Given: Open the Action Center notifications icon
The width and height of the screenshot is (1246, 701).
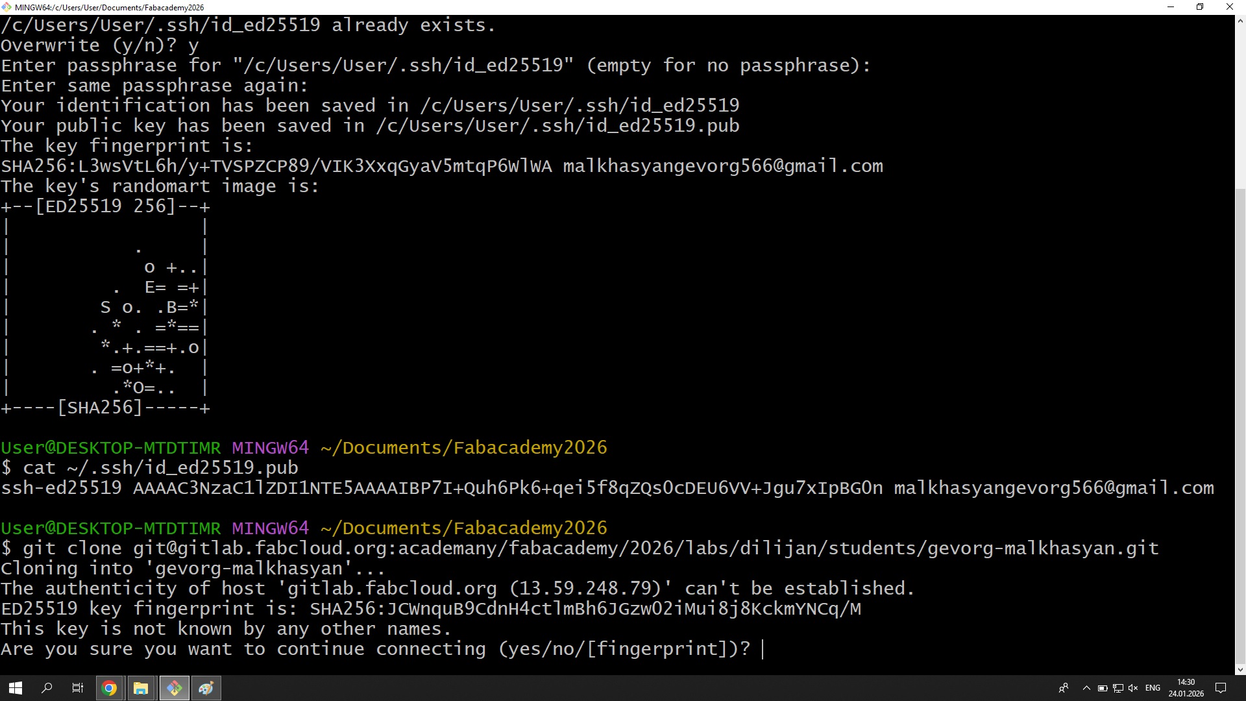Looking at the screenshot, I should coord(1220,688).
